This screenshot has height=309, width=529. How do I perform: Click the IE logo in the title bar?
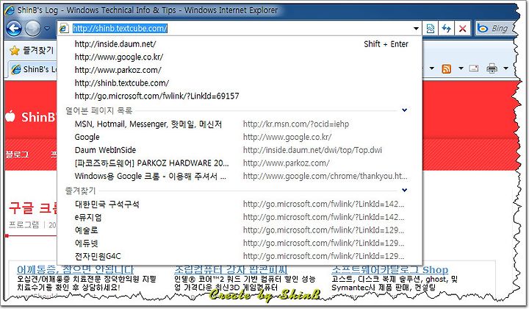(x=10, y=10)
